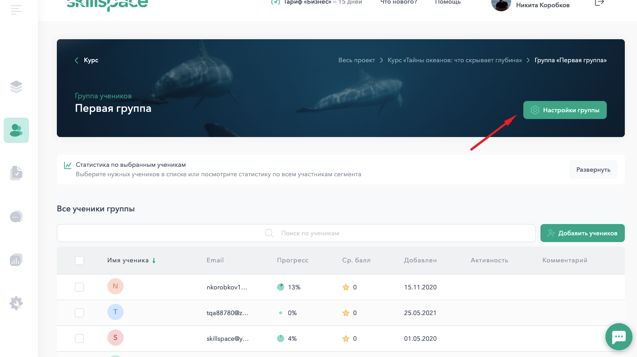Click the avatar N of first student

[x=115, y=286]
